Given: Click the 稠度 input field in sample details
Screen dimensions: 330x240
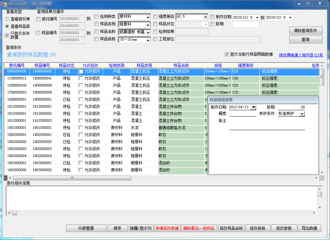Looking at the screenshot, I should point(242,114).
